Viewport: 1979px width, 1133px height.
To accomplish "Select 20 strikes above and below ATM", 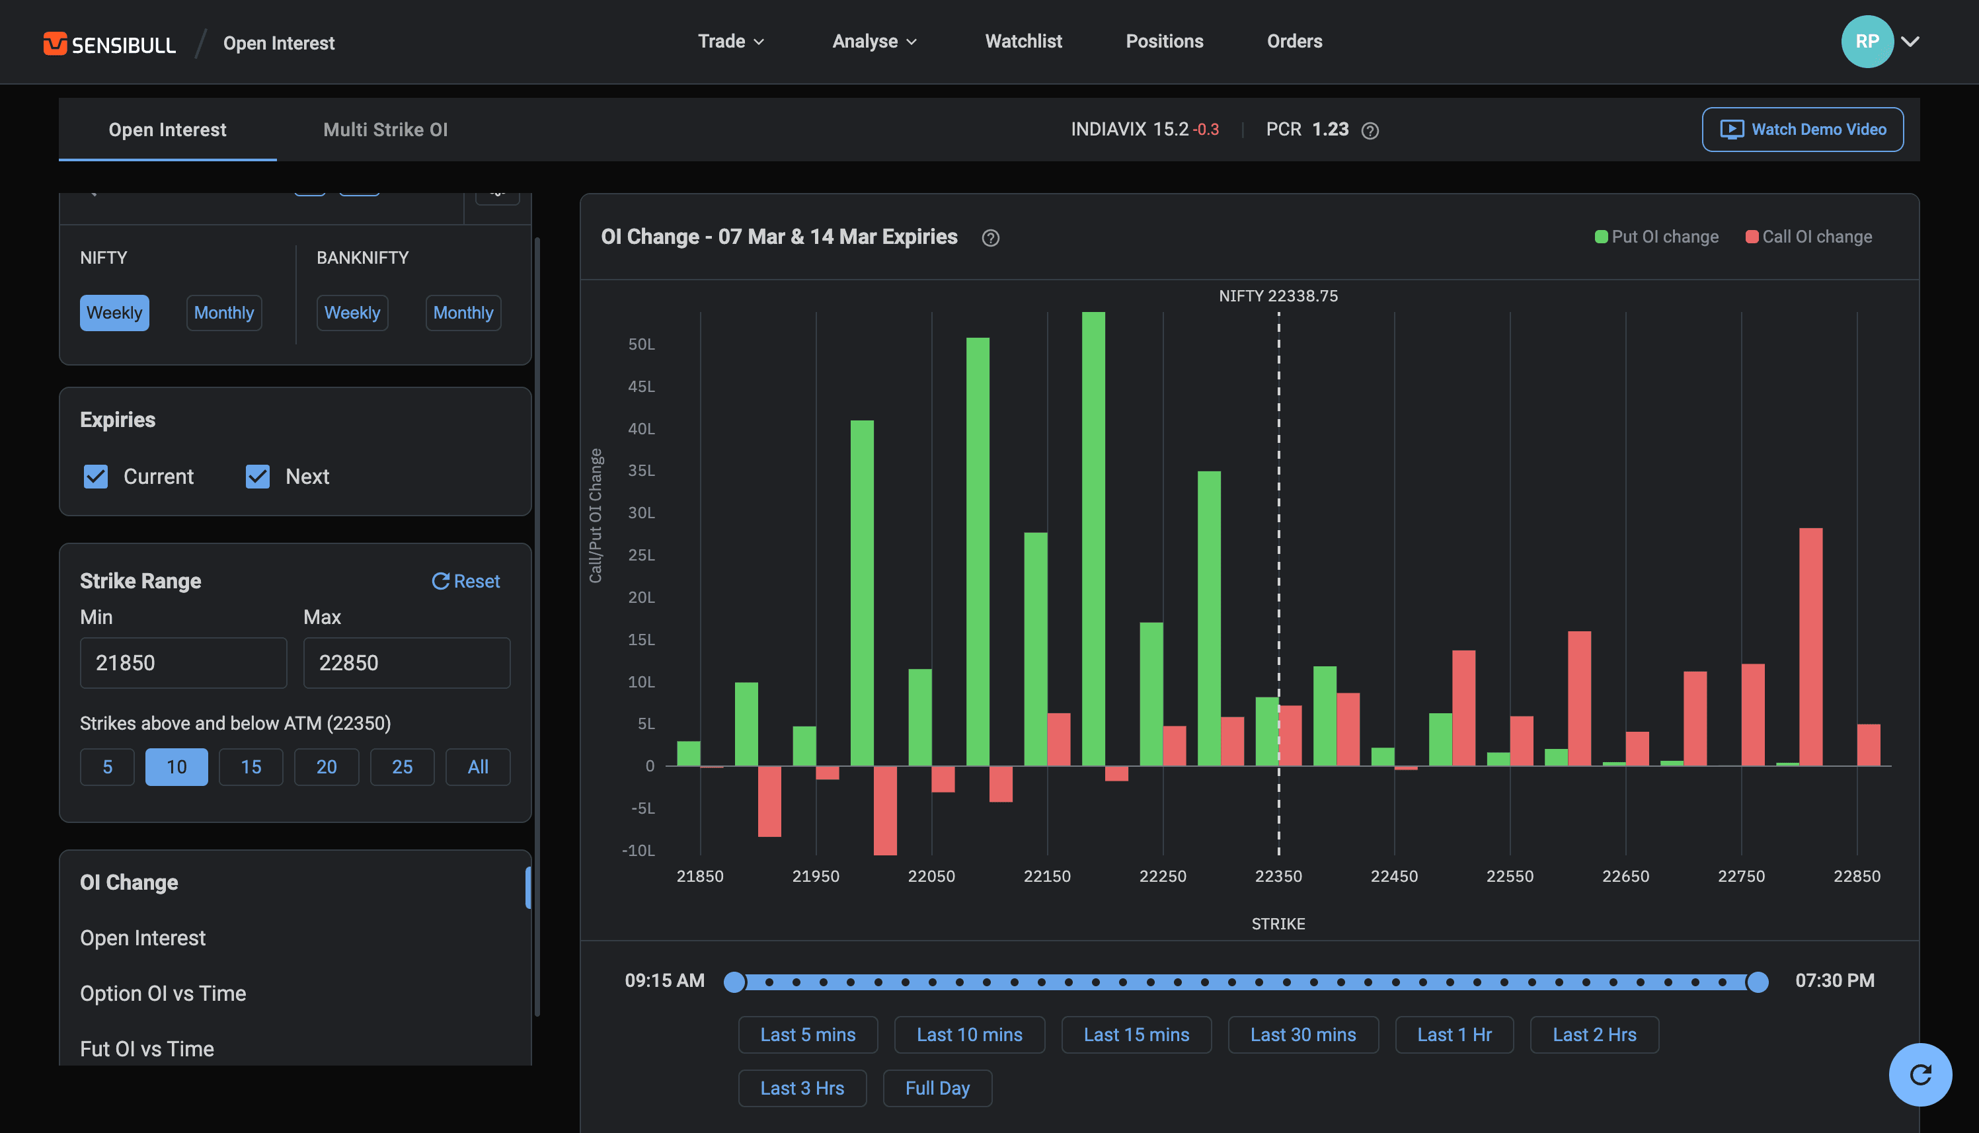I will 326,767.
